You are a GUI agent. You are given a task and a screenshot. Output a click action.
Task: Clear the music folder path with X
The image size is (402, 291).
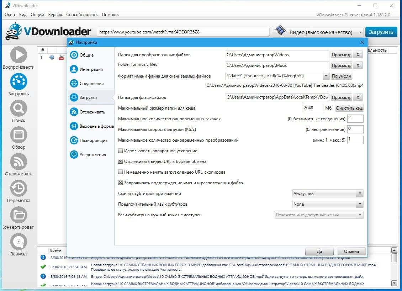358,65
